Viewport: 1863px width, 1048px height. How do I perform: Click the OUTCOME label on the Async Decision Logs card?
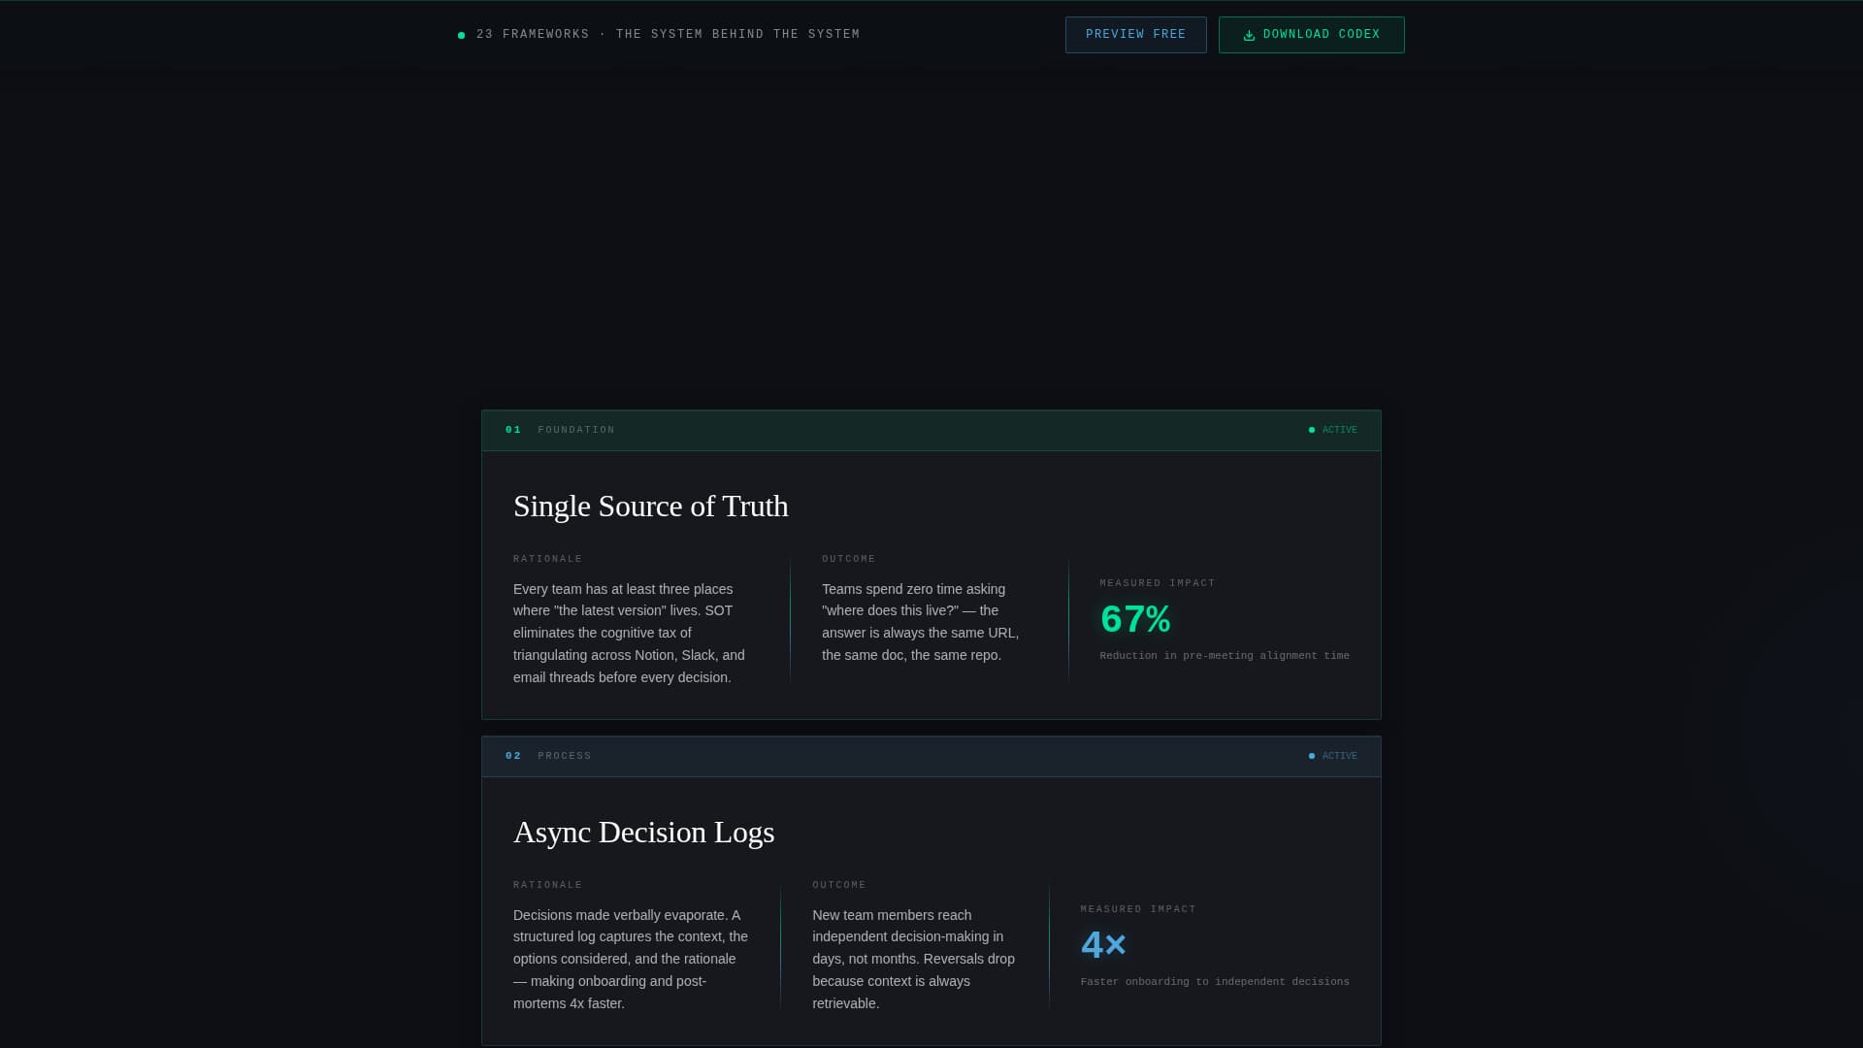coord(838,885)
